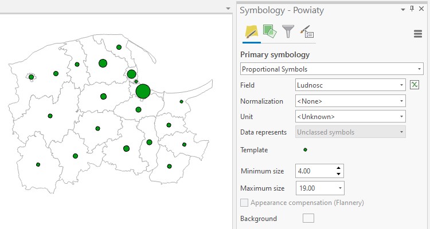430x229 pixels.
Task: Click the largest green circle on map
Action: pyautogui.click(x=143, y=91)
